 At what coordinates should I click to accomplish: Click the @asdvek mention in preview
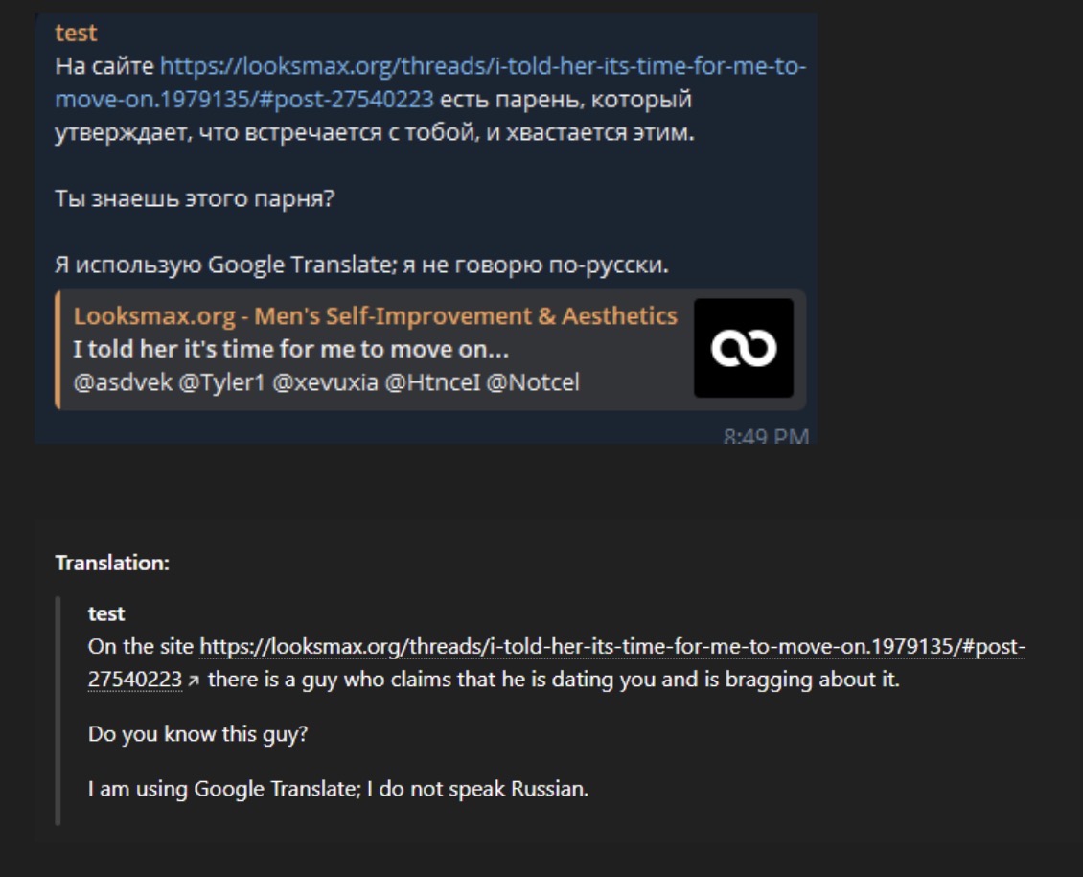pos(123,382)
